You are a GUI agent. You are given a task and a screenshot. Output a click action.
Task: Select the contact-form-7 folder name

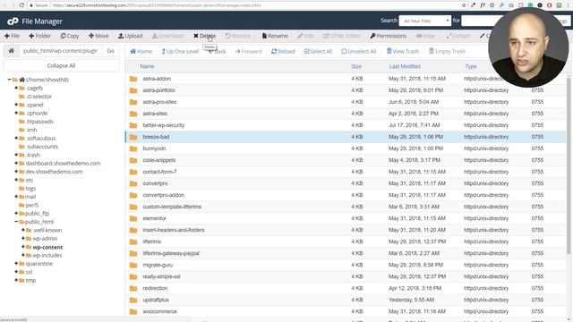click(x=159, y=172)
